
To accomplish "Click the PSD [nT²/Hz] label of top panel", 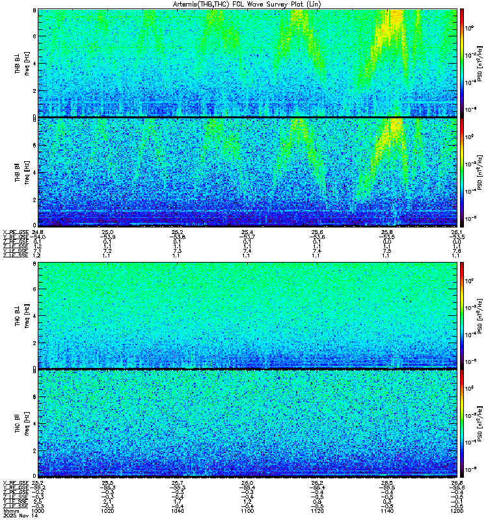I will point(480,63).
